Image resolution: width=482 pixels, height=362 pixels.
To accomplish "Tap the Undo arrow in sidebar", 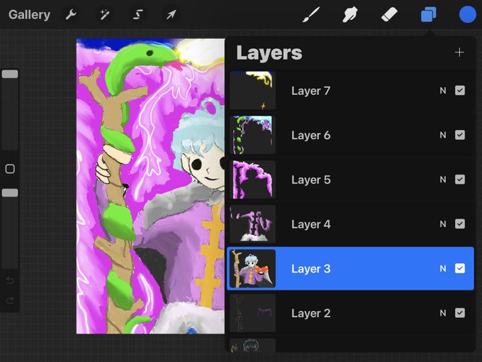I will click(x=10, y=280).
